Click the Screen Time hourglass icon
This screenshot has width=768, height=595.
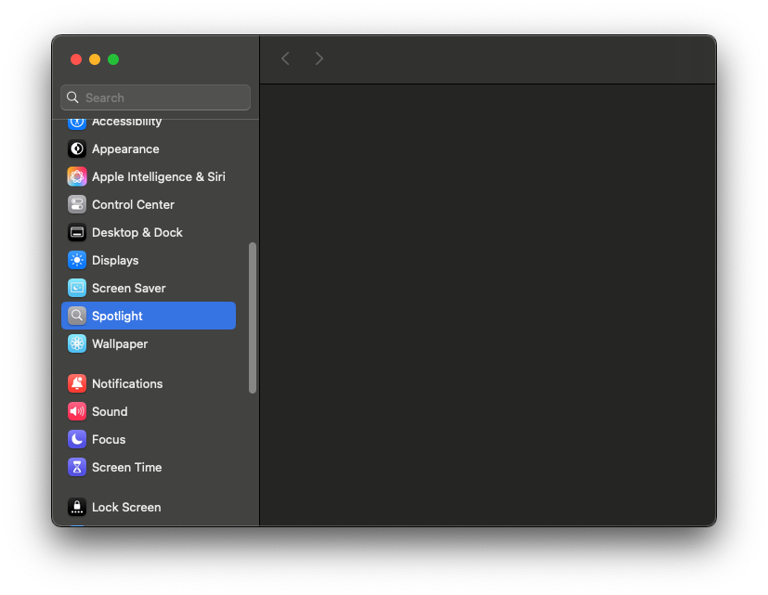click(x=77, y=467)
